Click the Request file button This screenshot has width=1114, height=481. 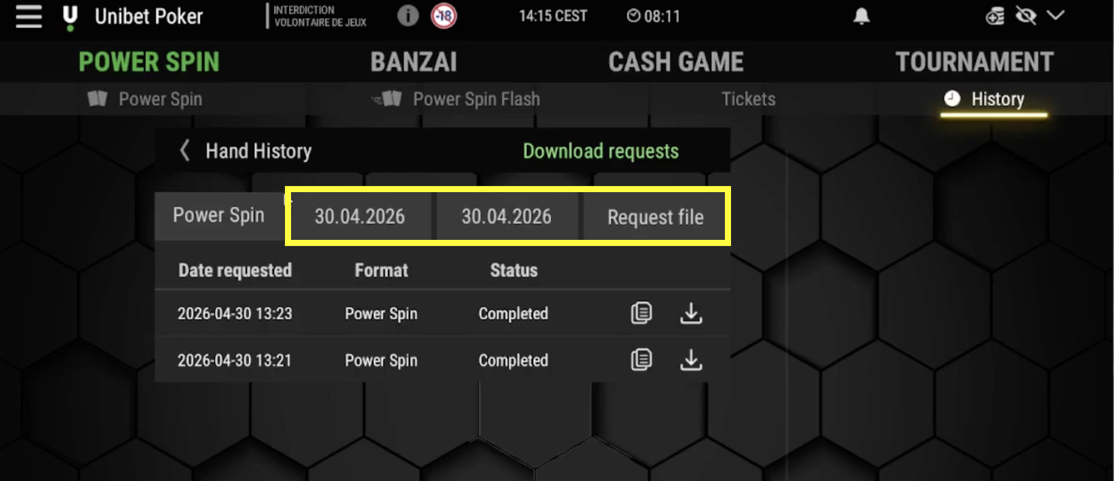(655, 217)
